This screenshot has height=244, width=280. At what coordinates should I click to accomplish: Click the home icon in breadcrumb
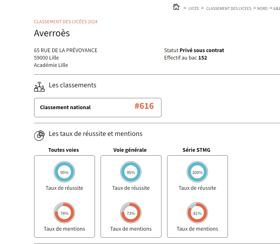click(x=176, y=7)
